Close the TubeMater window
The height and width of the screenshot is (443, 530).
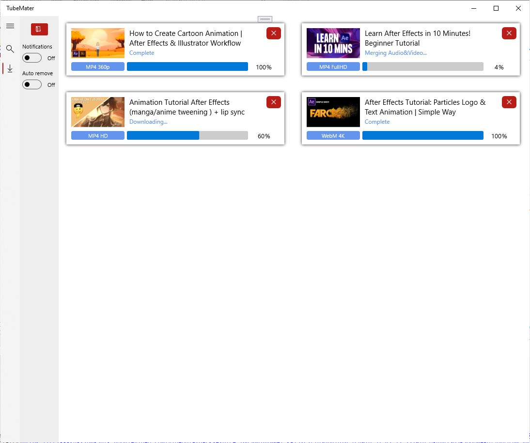pyautogui.click(x=518, y=8)
